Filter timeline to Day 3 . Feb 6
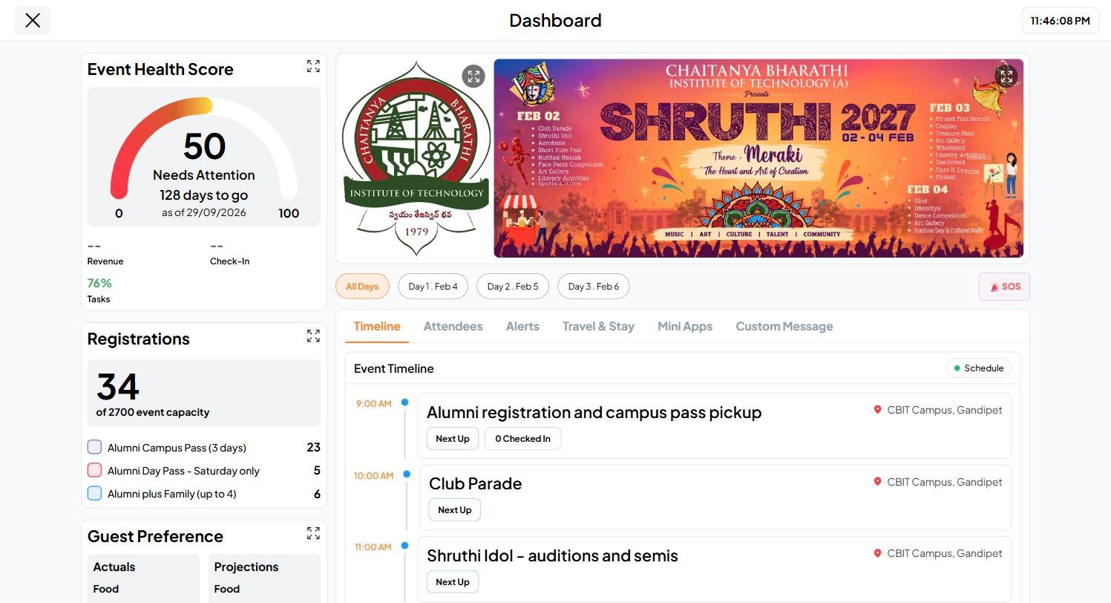The width and height of the screenshot is (1111, 603). point(594,287)
